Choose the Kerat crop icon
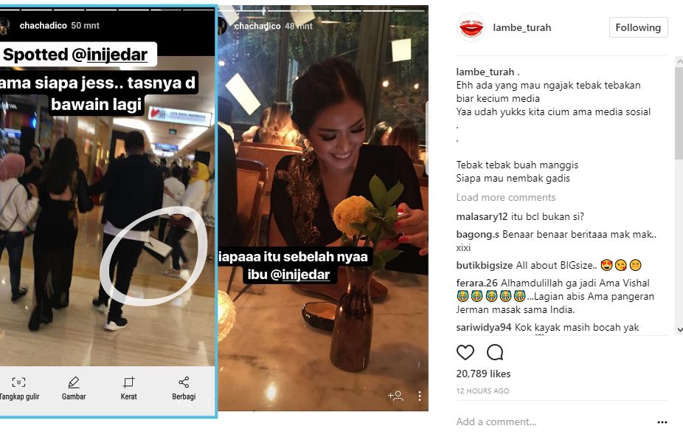This screenshot has width=683, height=440. [128, 382]
